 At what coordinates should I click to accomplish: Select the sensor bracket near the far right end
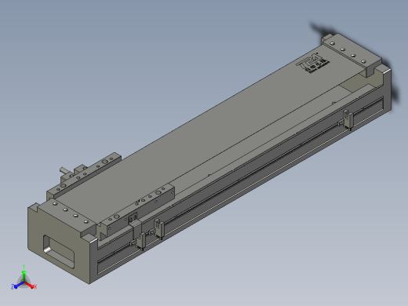(347, 119)
